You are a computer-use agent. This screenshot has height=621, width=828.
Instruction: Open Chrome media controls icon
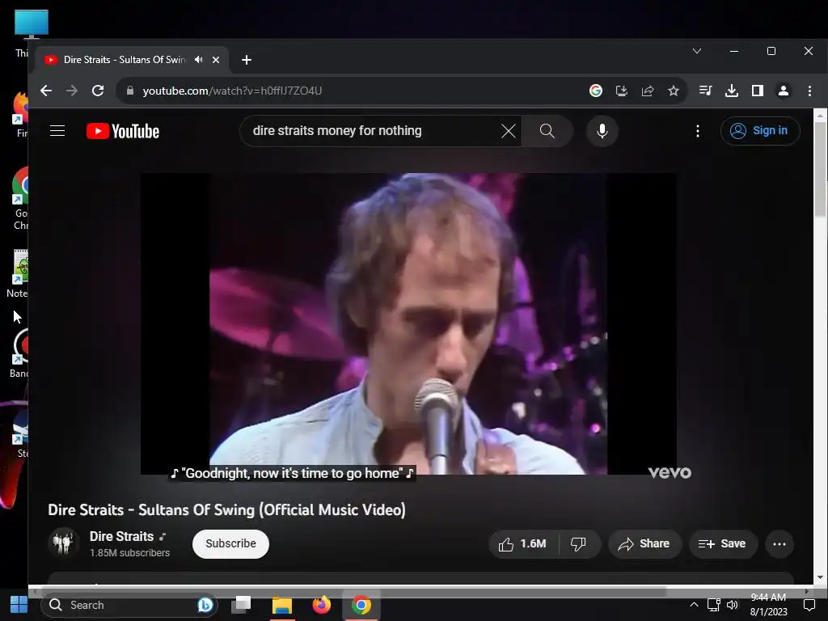(x=705, y=91)
